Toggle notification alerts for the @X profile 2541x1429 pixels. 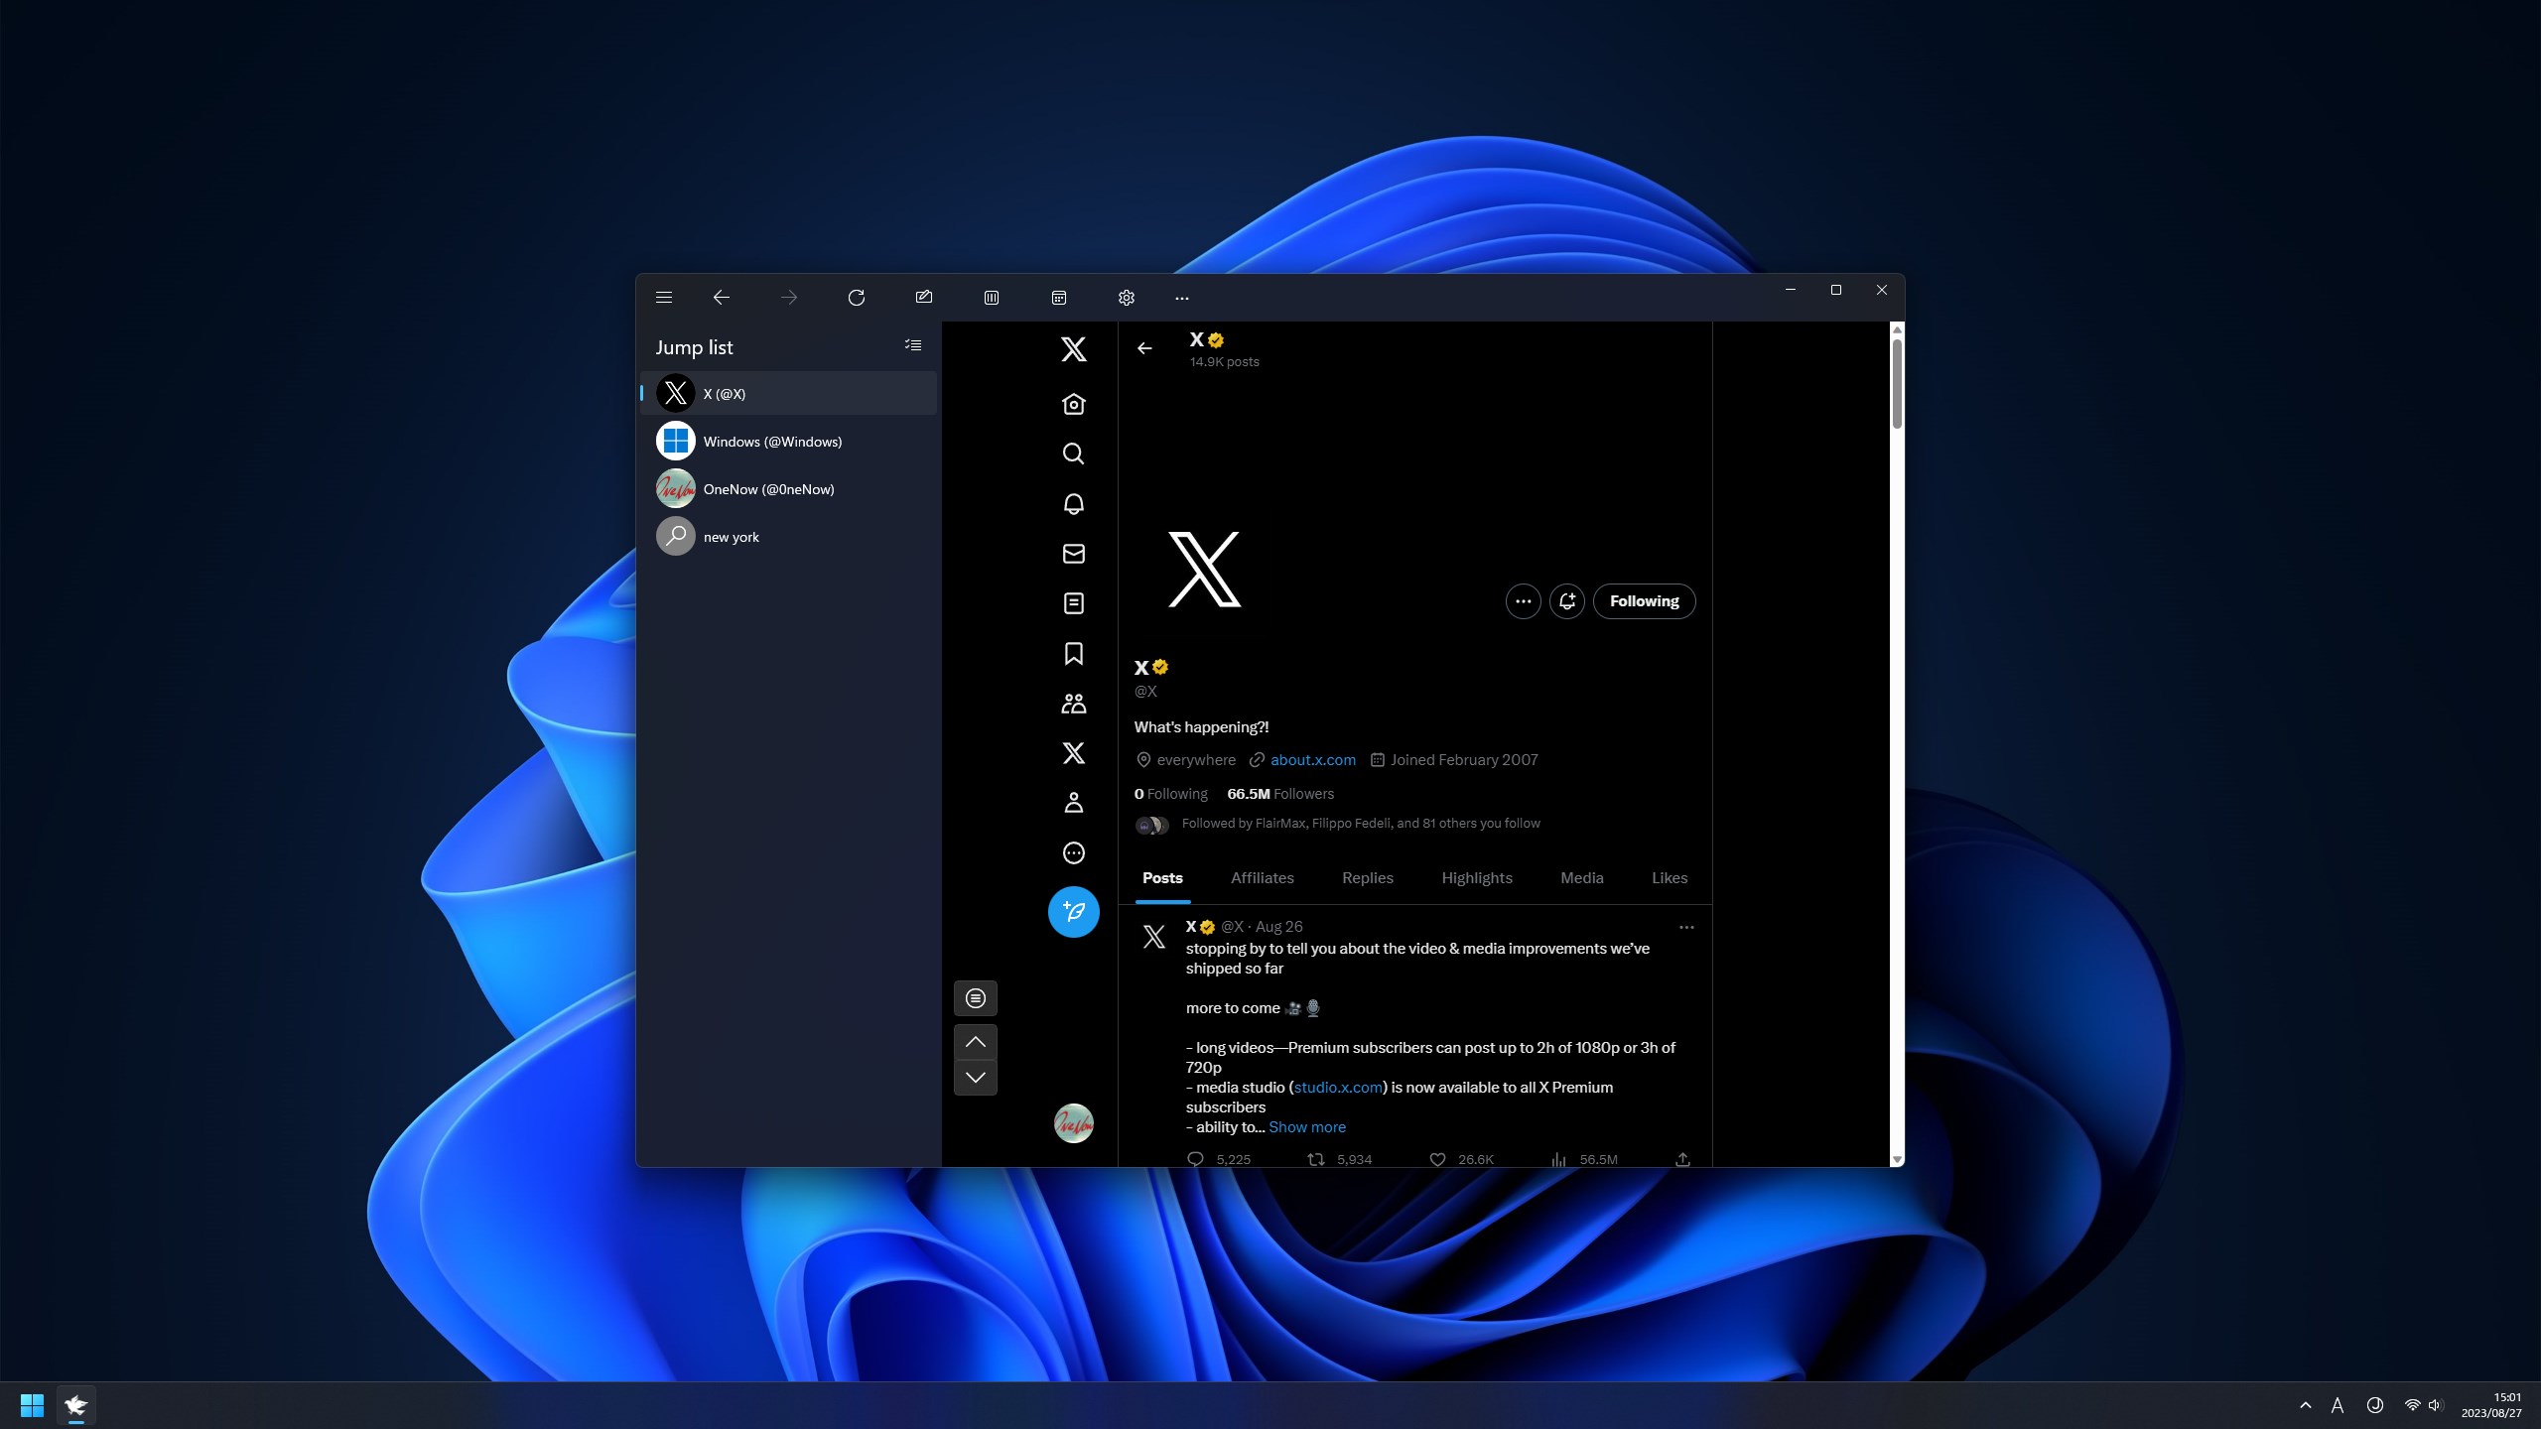tap(1566, 601)
